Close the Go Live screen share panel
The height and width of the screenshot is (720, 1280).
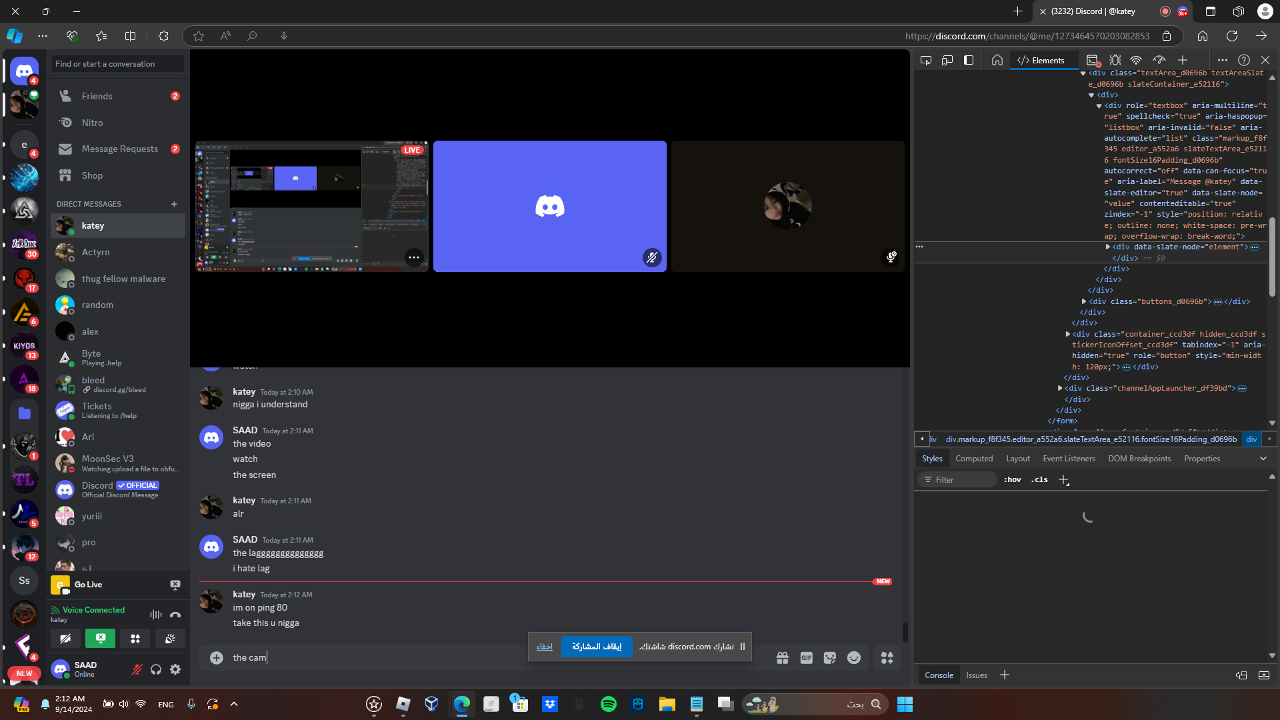point(175,585)
